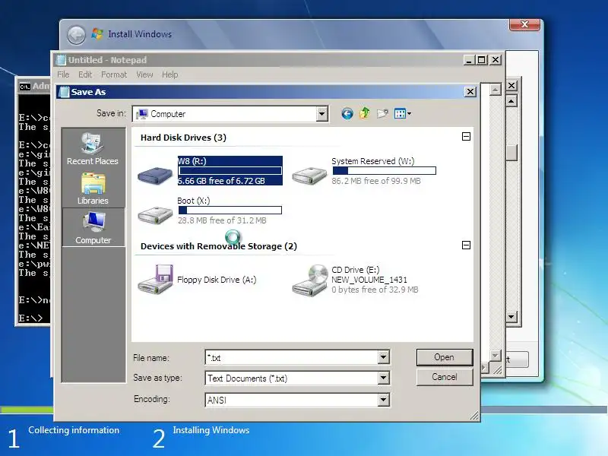Click the text '86.2 MB free of 99.9 MB'
Viewport: 608px width, 456px height.
pos(376,181)
